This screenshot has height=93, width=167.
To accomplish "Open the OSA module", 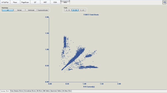I will coord(55,2).
